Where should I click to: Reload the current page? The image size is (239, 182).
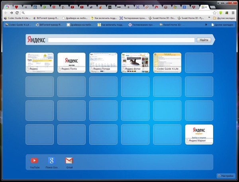(17, 13)
